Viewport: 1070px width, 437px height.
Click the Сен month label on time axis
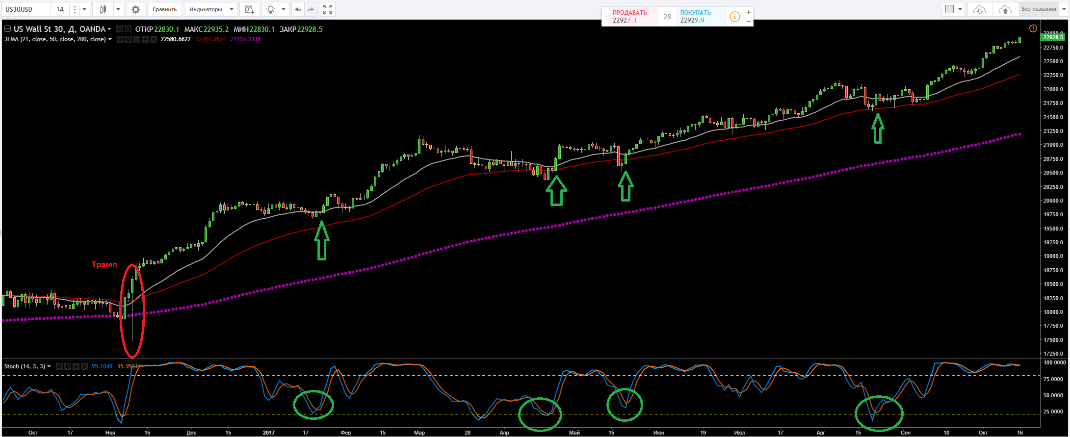coord(906,433)
